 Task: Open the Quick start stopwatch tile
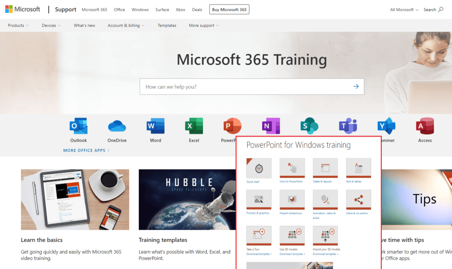point(259,168)
